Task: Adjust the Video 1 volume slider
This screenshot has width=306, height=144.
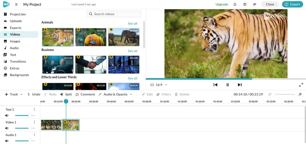Action: pos(29,128)
